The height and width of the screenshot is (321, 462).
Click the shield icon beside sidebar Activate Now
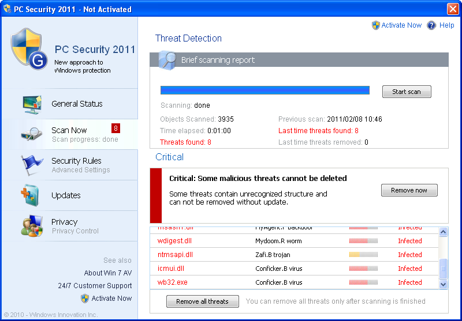[x=85, y=299]
